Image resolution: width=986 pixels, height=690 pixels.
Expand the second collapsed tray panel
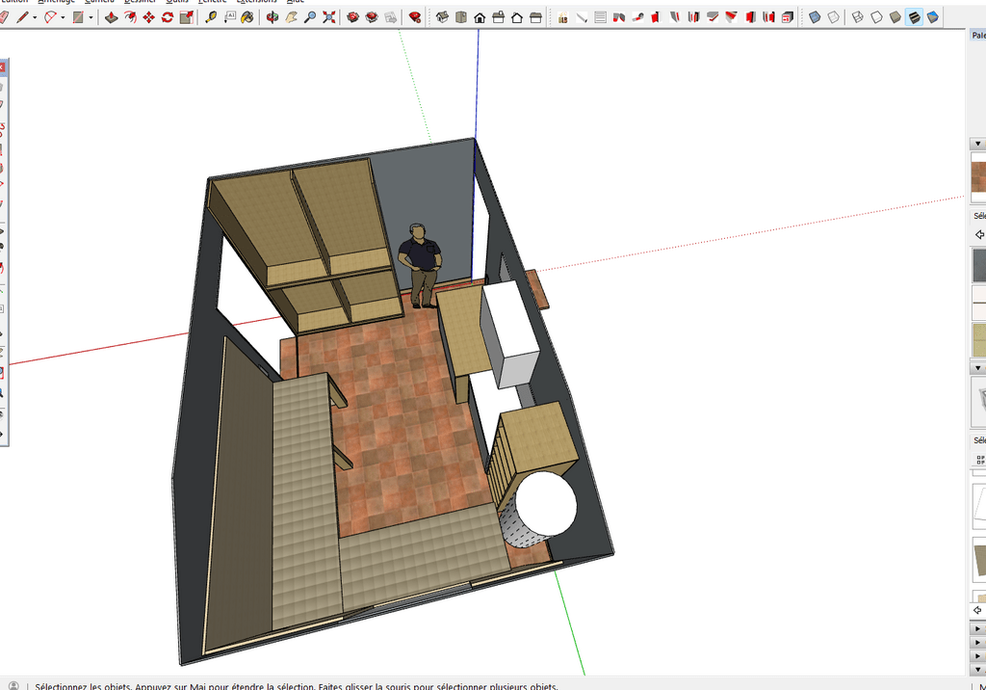pyautogui.click(x=978, y=642)
